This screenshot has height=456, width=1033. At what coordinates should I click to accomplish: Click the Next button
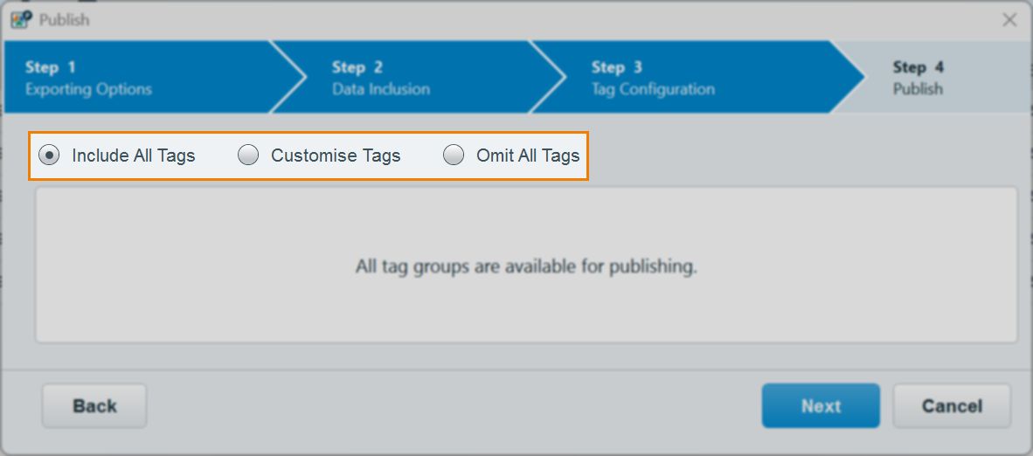click(x=821, y=406)
